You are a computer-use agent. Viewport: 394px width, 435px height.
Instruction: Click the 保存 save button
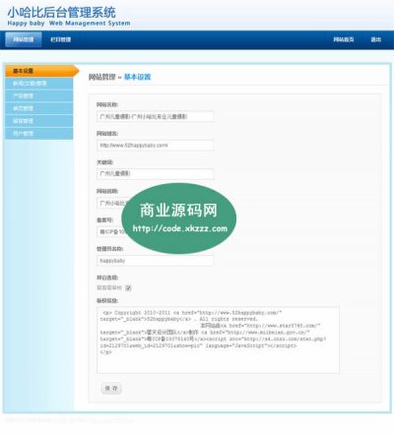pyautogui.click(x=111, y=388)
